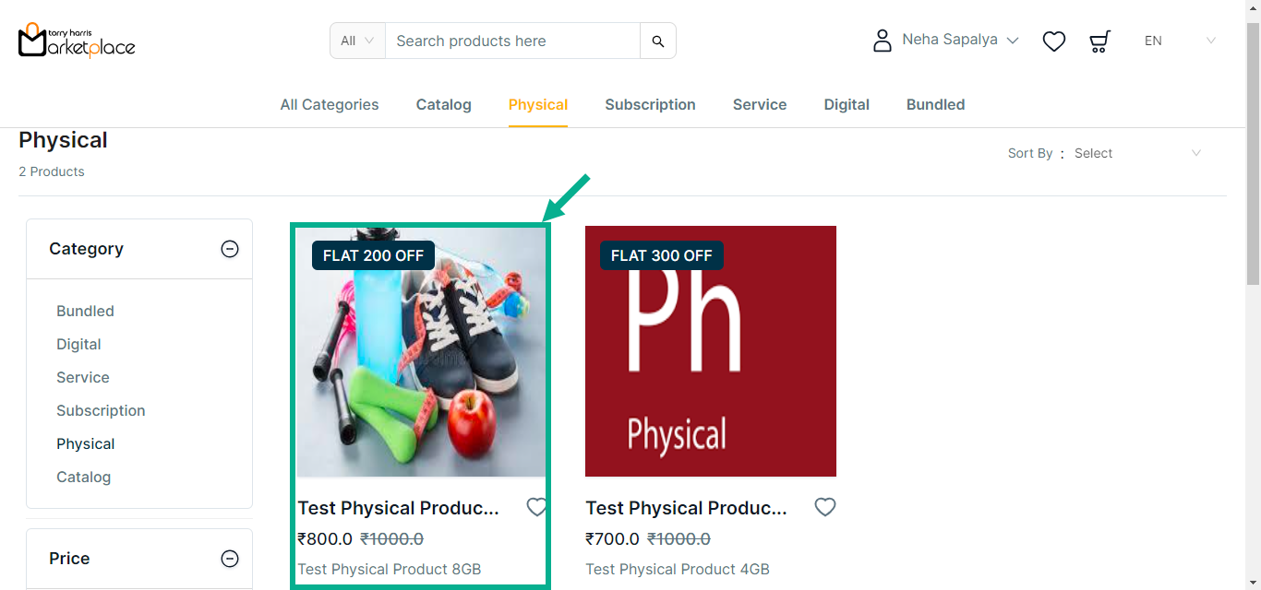Click the search magnifier icon
The height and width of the screenshot is (590, 1261).
pyautogui.click(x=657, y=41)
